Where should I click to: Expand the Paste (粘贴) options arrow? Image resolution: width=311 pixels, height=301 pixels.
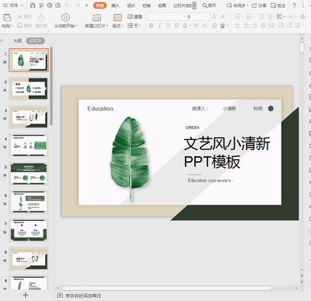point(12,26)
